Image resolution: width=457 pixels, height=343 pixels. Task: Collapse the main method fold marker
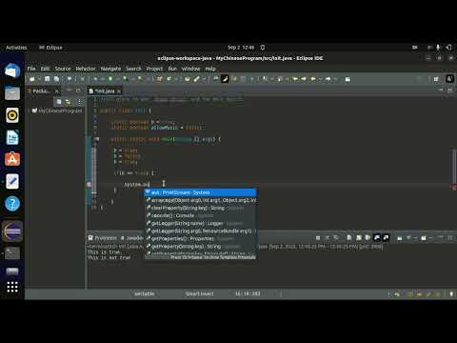pos(97,139)
